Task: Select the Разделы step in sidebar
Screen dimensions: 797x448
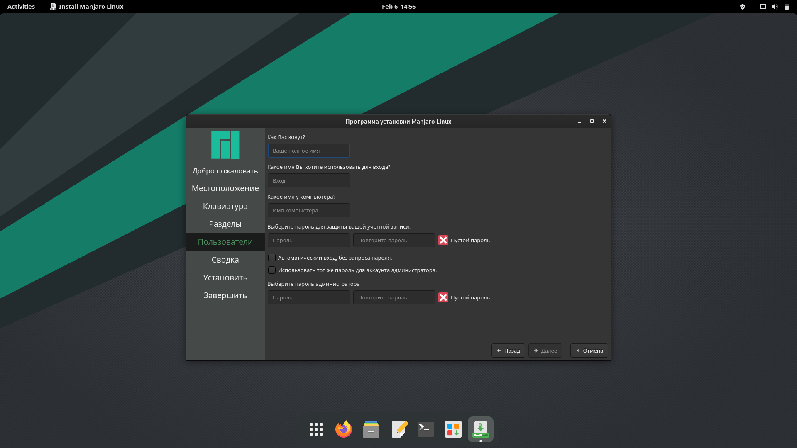Action: point(225,224)
